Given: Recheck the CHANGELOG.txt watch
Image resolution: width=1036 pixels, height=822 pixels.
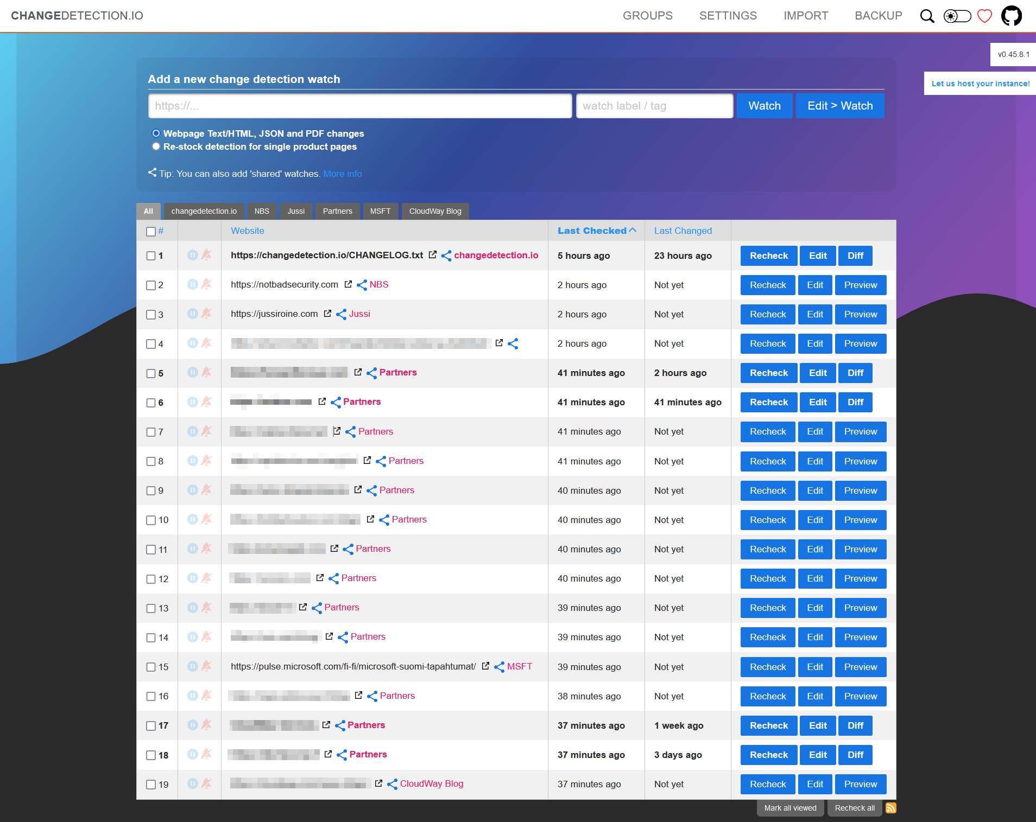Looking at the screenshot, I should coord(769,256).
